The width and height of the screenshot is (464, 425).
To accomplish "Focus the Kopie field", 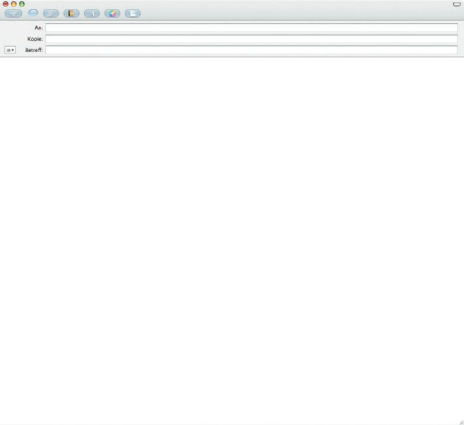I will [251, 39].
